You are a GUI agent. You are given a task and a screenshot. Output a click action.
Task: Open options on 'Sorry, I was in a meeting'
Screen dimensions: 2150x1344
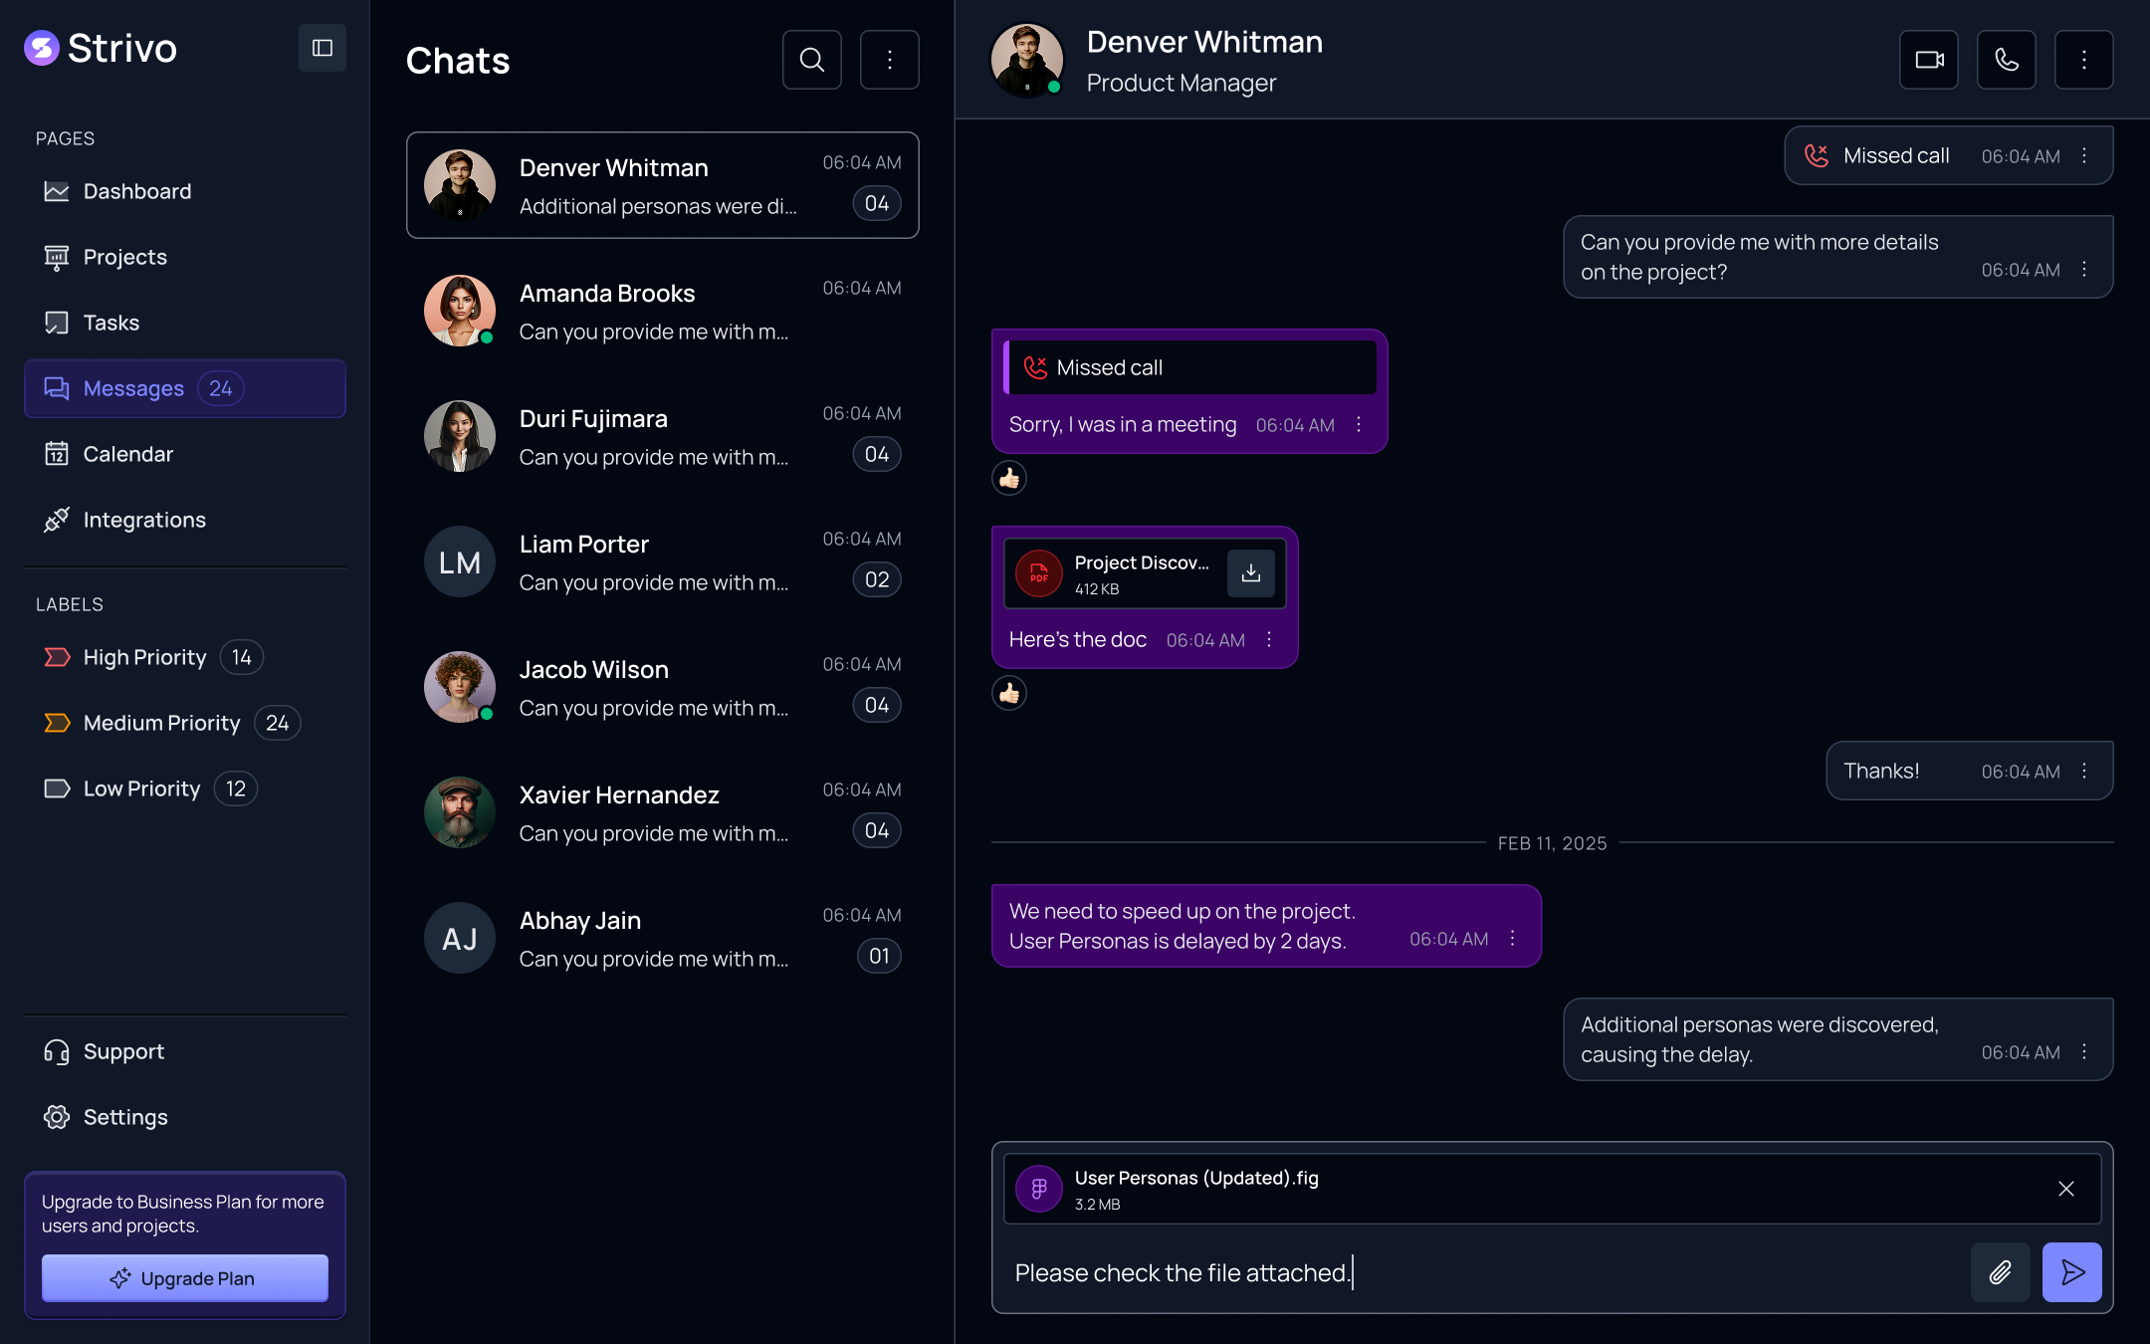(x=1359, y=425)
